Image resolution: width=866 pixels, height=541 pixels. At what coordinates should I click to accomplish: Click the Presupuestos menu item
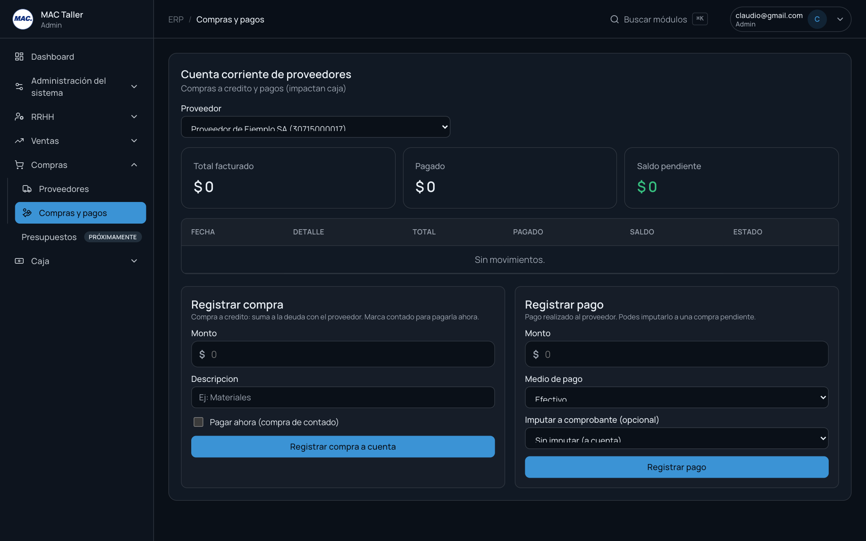(49, 237)
